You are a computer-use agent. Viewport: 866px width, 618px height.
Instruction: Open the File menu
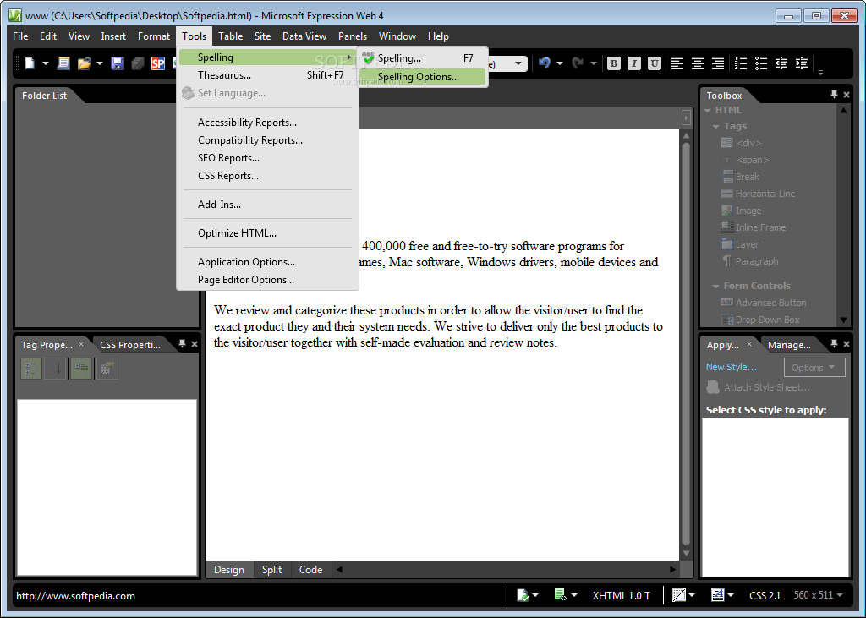20,36
